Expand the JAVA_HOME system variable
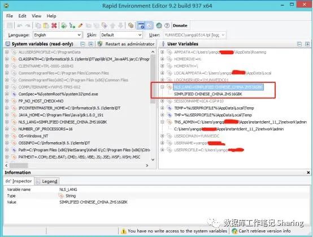 tap(7, 115)
